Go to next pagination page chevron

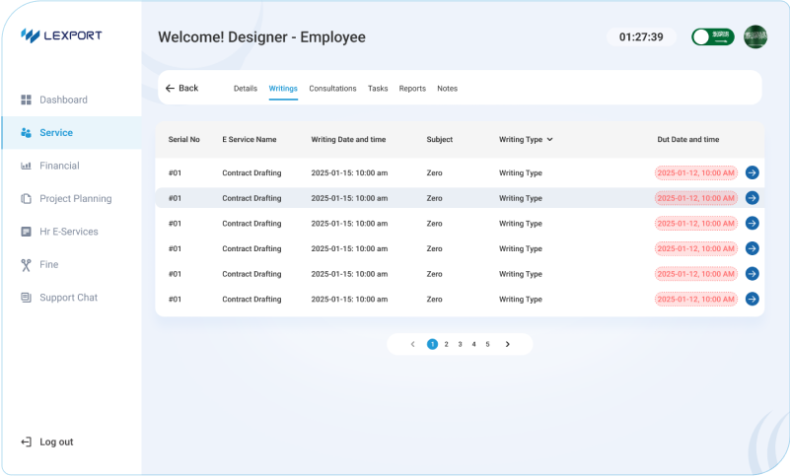click(508, 344)
